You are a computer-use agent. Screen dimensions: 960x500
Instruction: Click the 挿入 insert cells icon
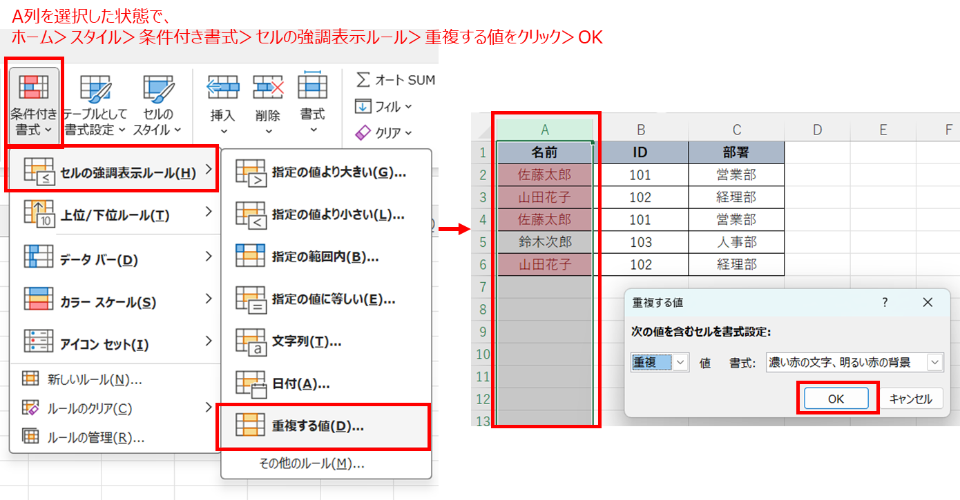(x=223, y=88)
